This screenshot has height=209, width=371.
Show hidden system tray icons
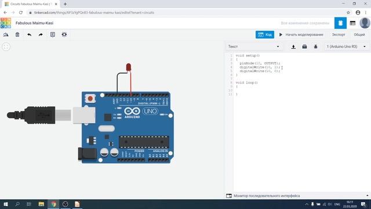coord(307,204)
